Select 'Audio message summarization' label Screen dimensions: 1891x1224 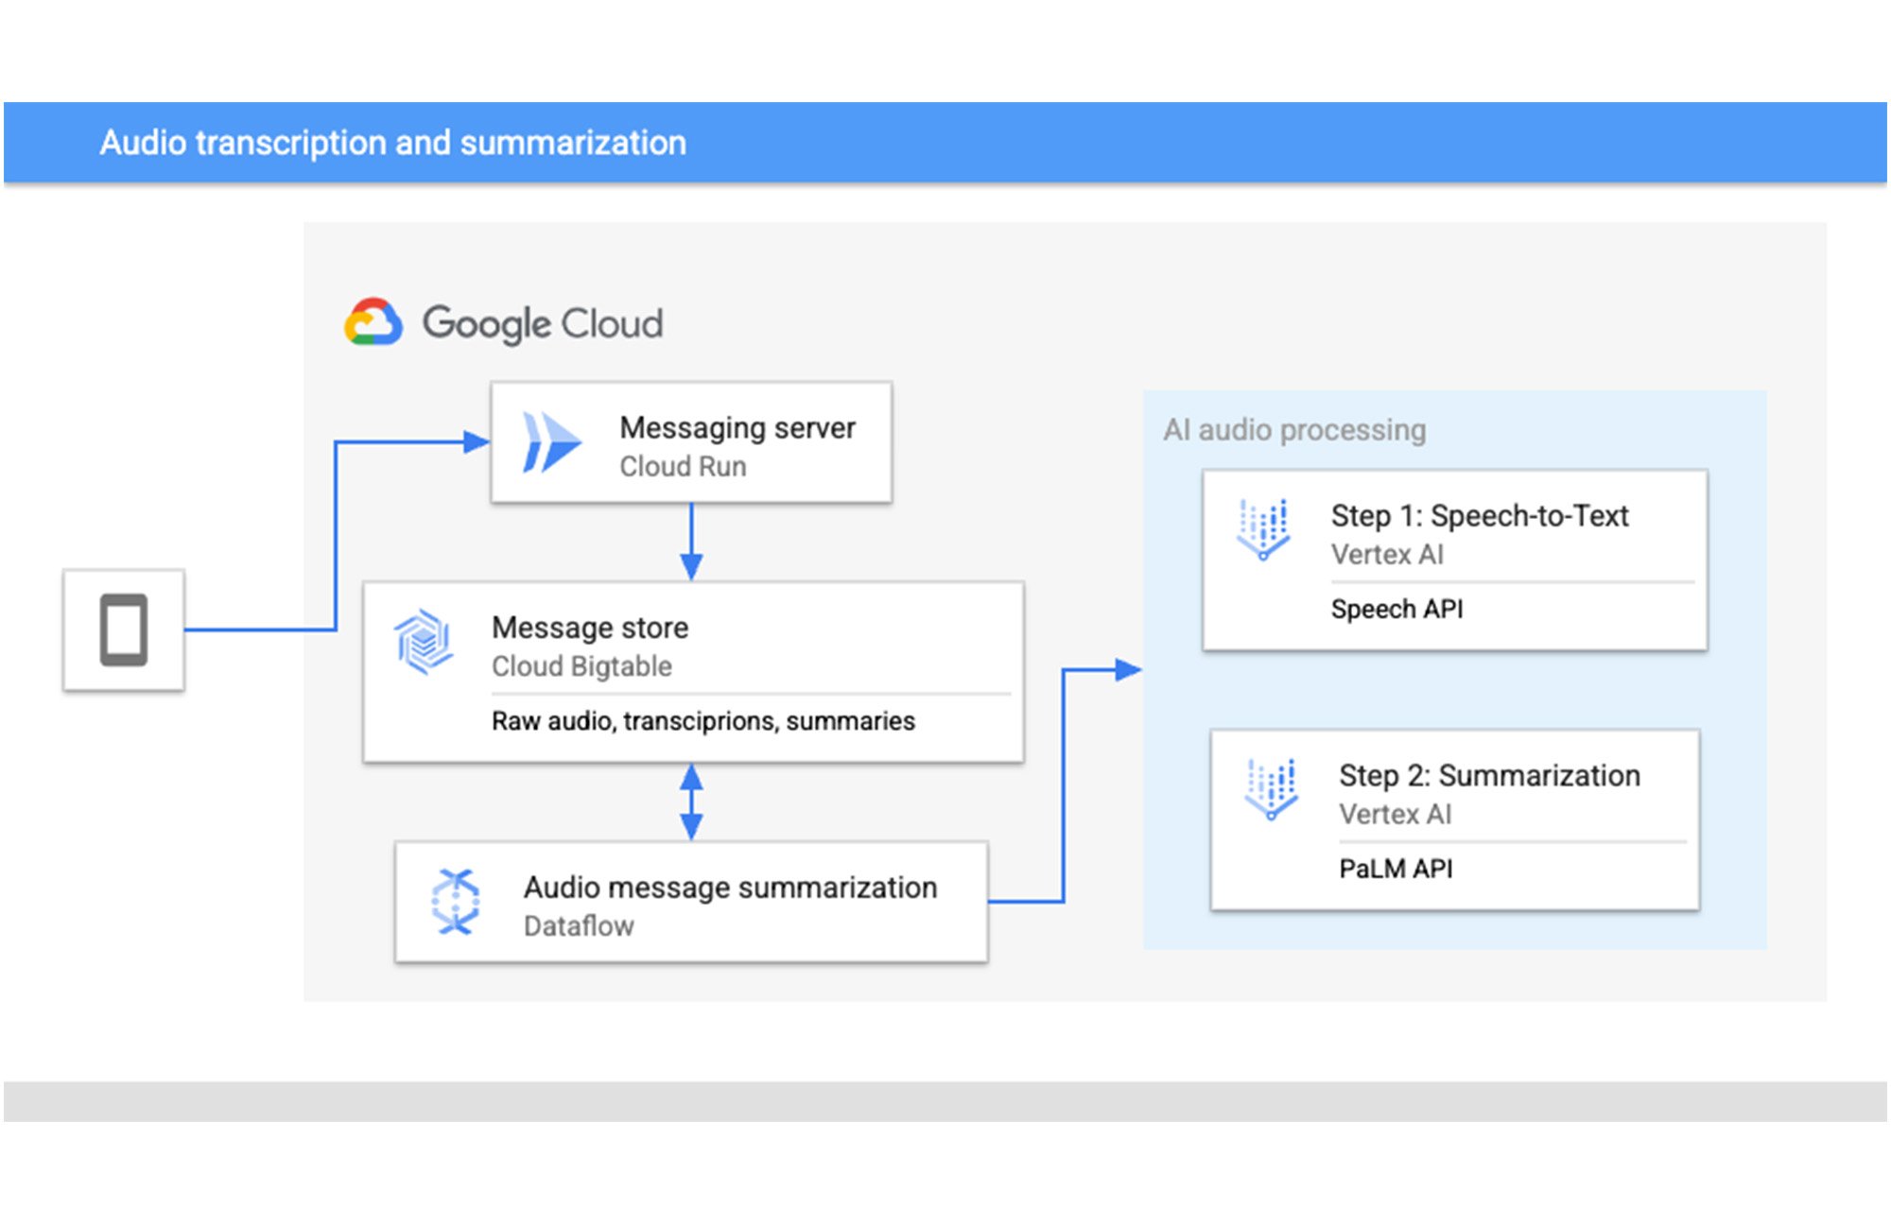(x=731, y=888)
